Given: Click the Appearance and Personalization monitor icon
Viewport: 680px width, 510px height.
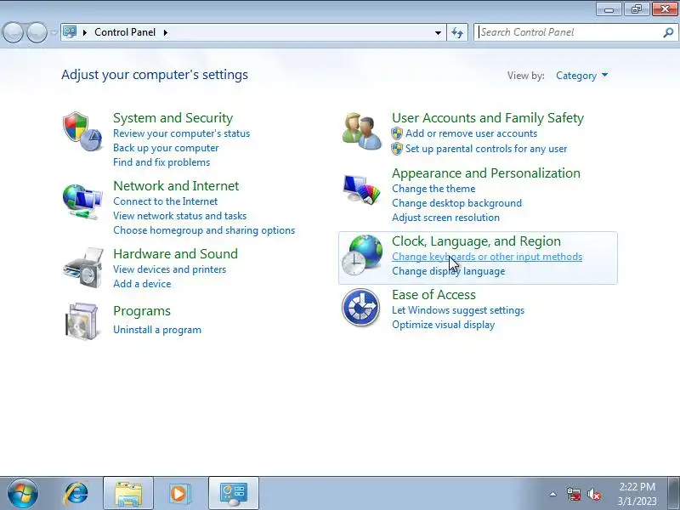Looking at the screenshot, I should (362, 189).
